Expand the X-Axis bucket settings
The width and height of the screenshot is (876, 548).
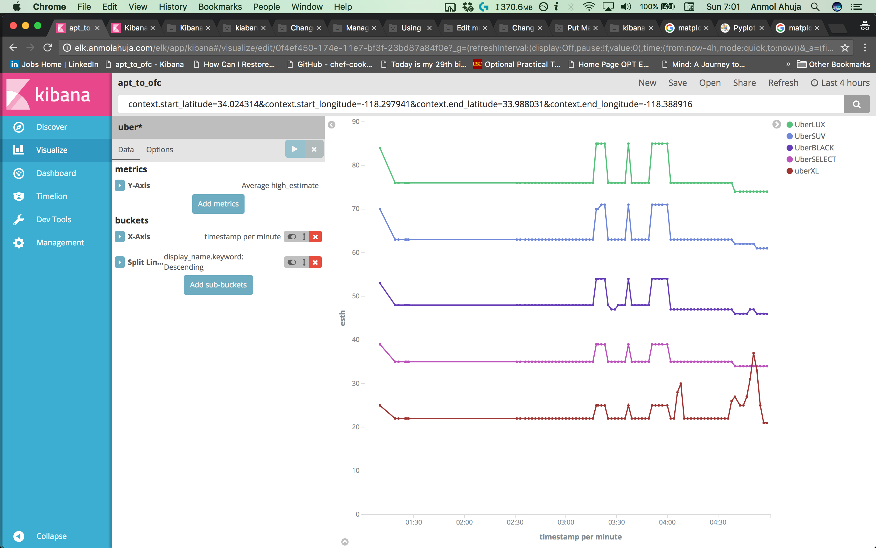tap(120, 237)
